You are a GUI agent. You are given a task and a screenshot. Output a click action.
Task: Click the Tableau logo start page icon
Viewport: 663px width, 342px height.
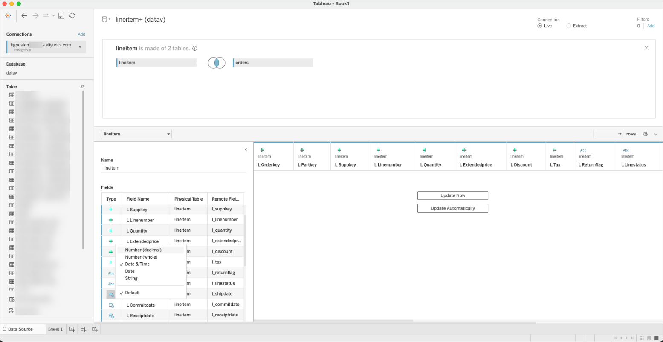pyautogui.click(x=8, y=16)
